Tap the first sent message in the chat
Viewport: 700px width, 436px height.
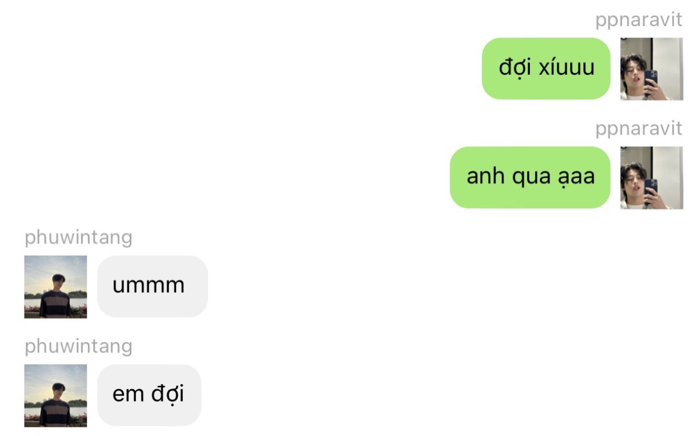546,69
